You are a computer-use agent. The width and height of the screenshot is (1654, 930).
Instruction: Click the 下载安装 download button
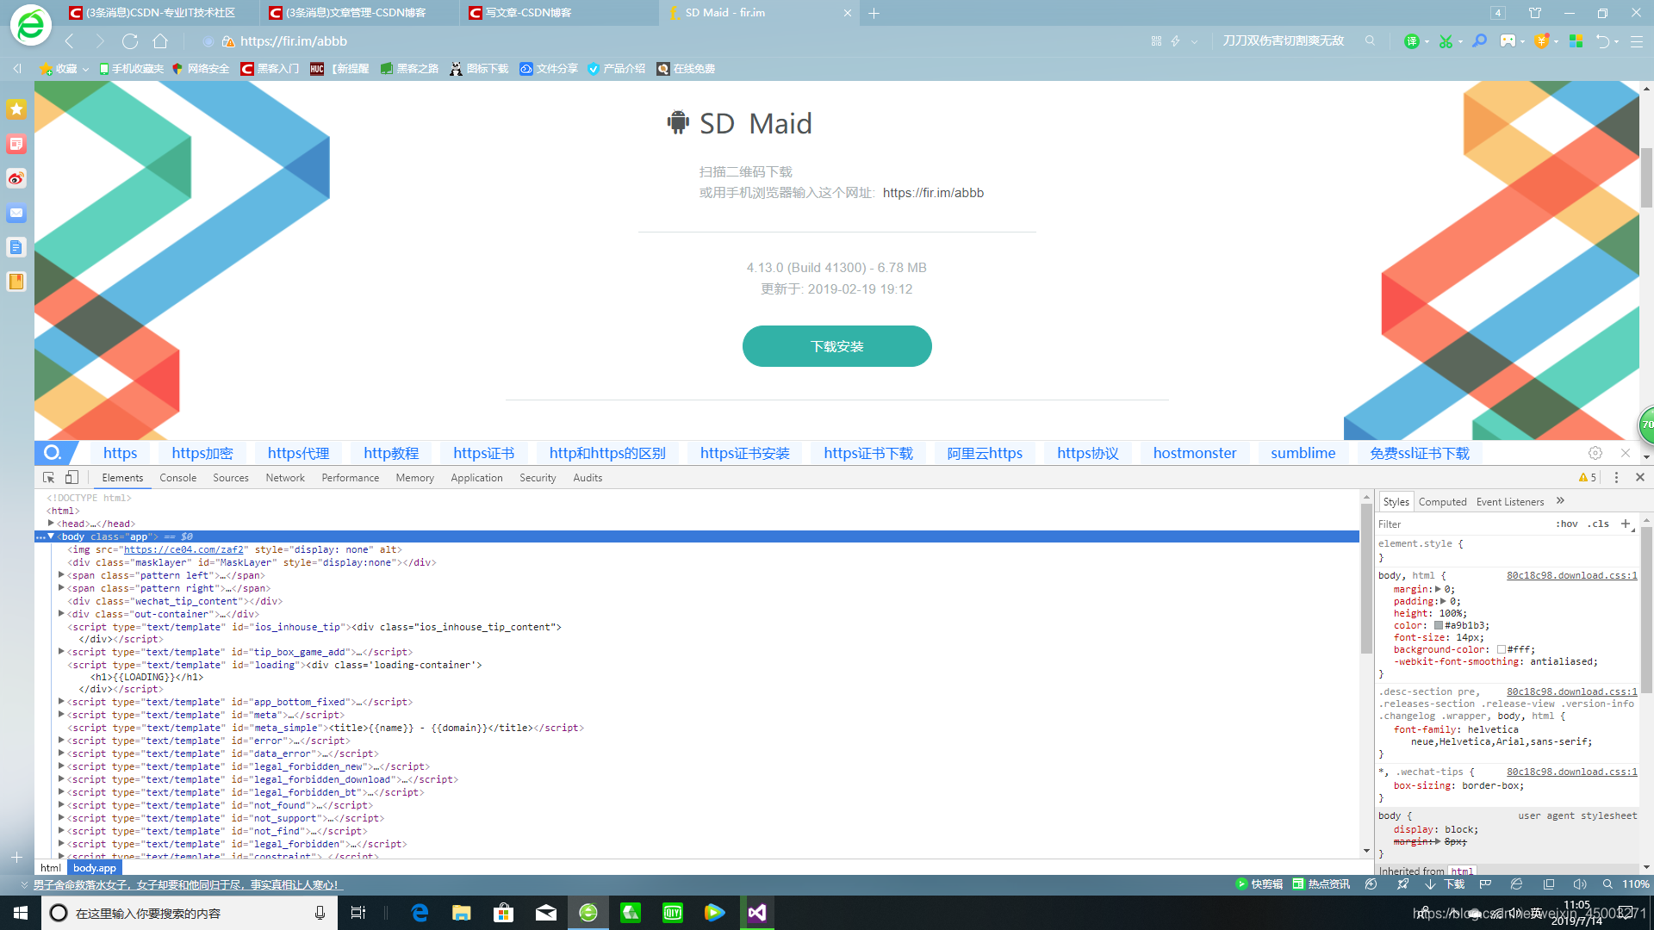click(x=836, y=346)
